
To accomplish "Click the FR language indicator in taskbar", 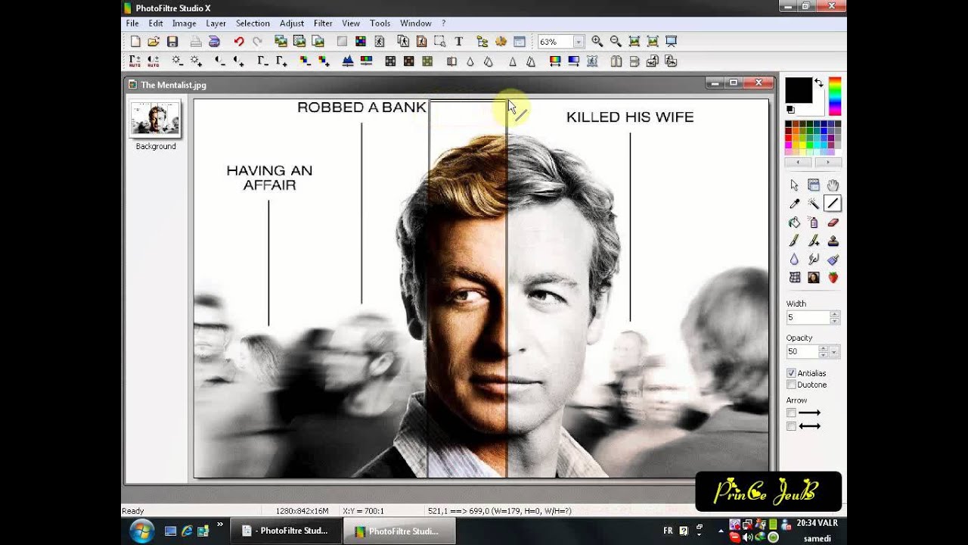I will (668, 531).
